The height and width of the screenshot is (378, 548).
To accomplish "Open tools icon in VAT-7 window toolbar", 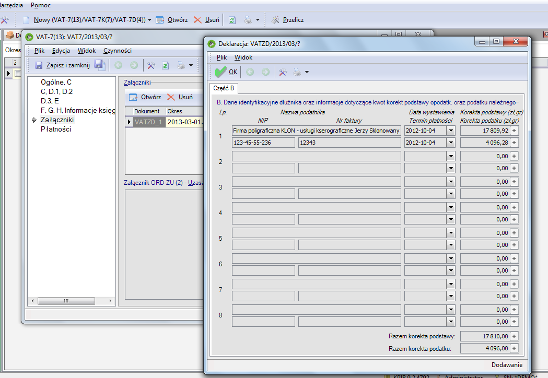I will (x=151, y=65).
